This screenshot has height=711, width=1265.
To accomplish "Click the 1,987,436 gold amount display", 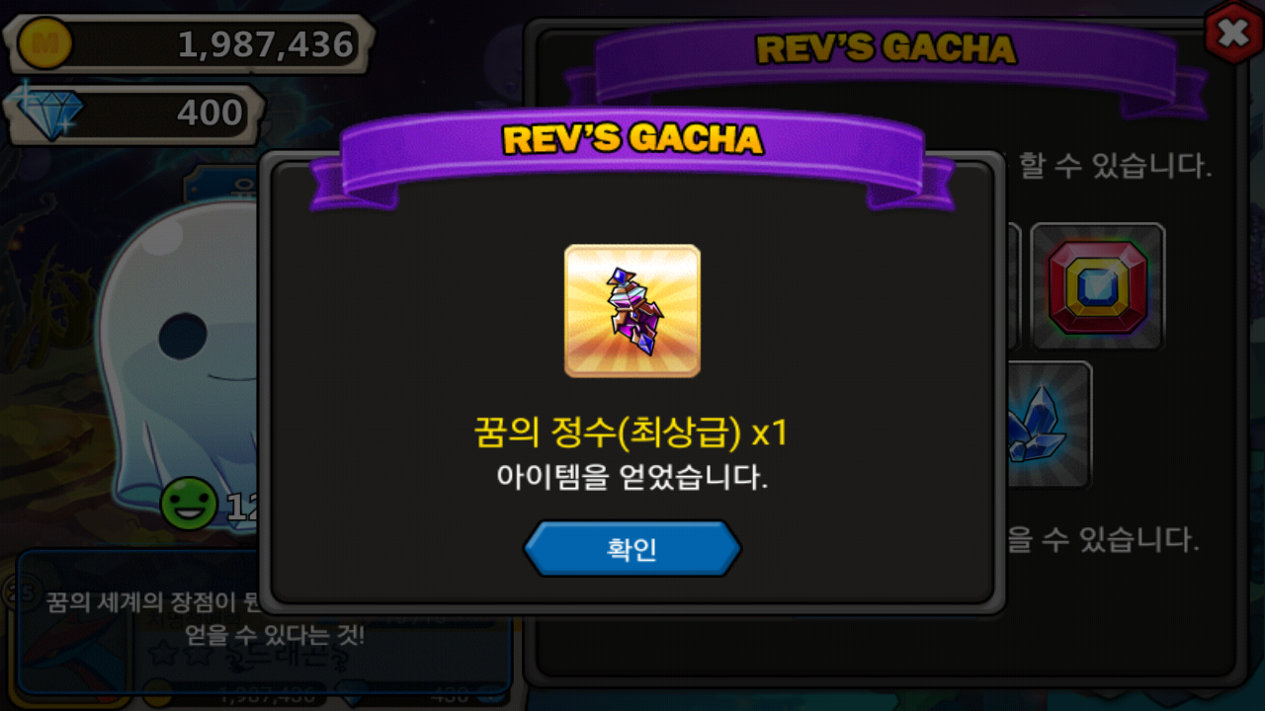I will 265,44.
